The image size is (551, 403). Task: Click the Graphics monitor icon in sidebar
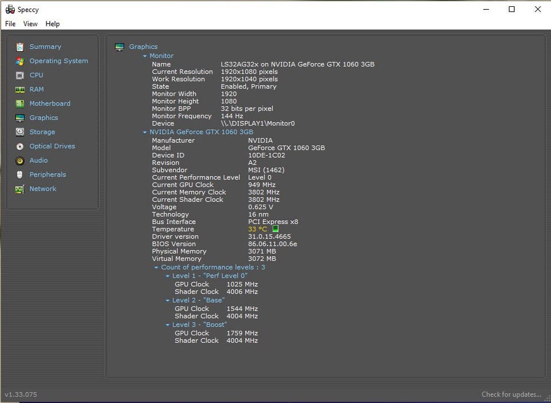pos(20,118)
